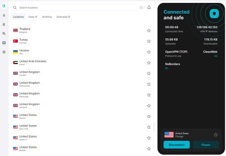
Task: Click the 55.66 KB uploaded value
Action: (x=171, y=39)
